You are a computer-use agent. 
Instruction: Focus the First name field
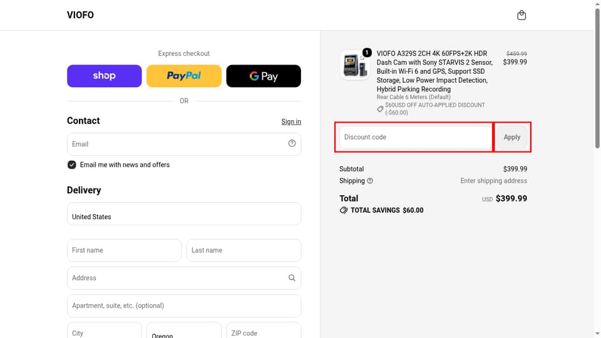124,250
